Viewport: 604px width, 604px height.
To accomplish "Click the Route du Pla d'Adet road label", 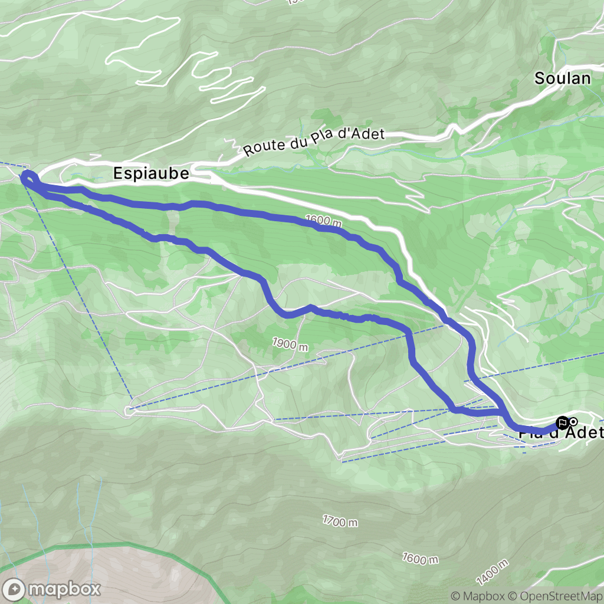I will [x=314, y=142].
